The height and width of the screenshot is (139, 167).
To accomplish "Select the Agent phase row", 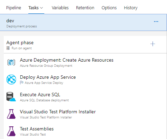I will click(x=85, y=45).
